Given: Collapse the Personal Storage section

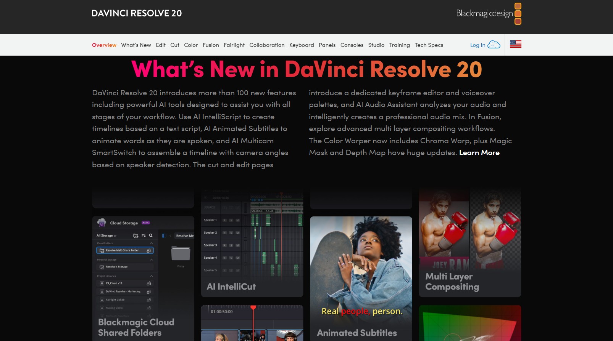Looking at the screenshot, I should pyautogui.click(x=151, y=259).
